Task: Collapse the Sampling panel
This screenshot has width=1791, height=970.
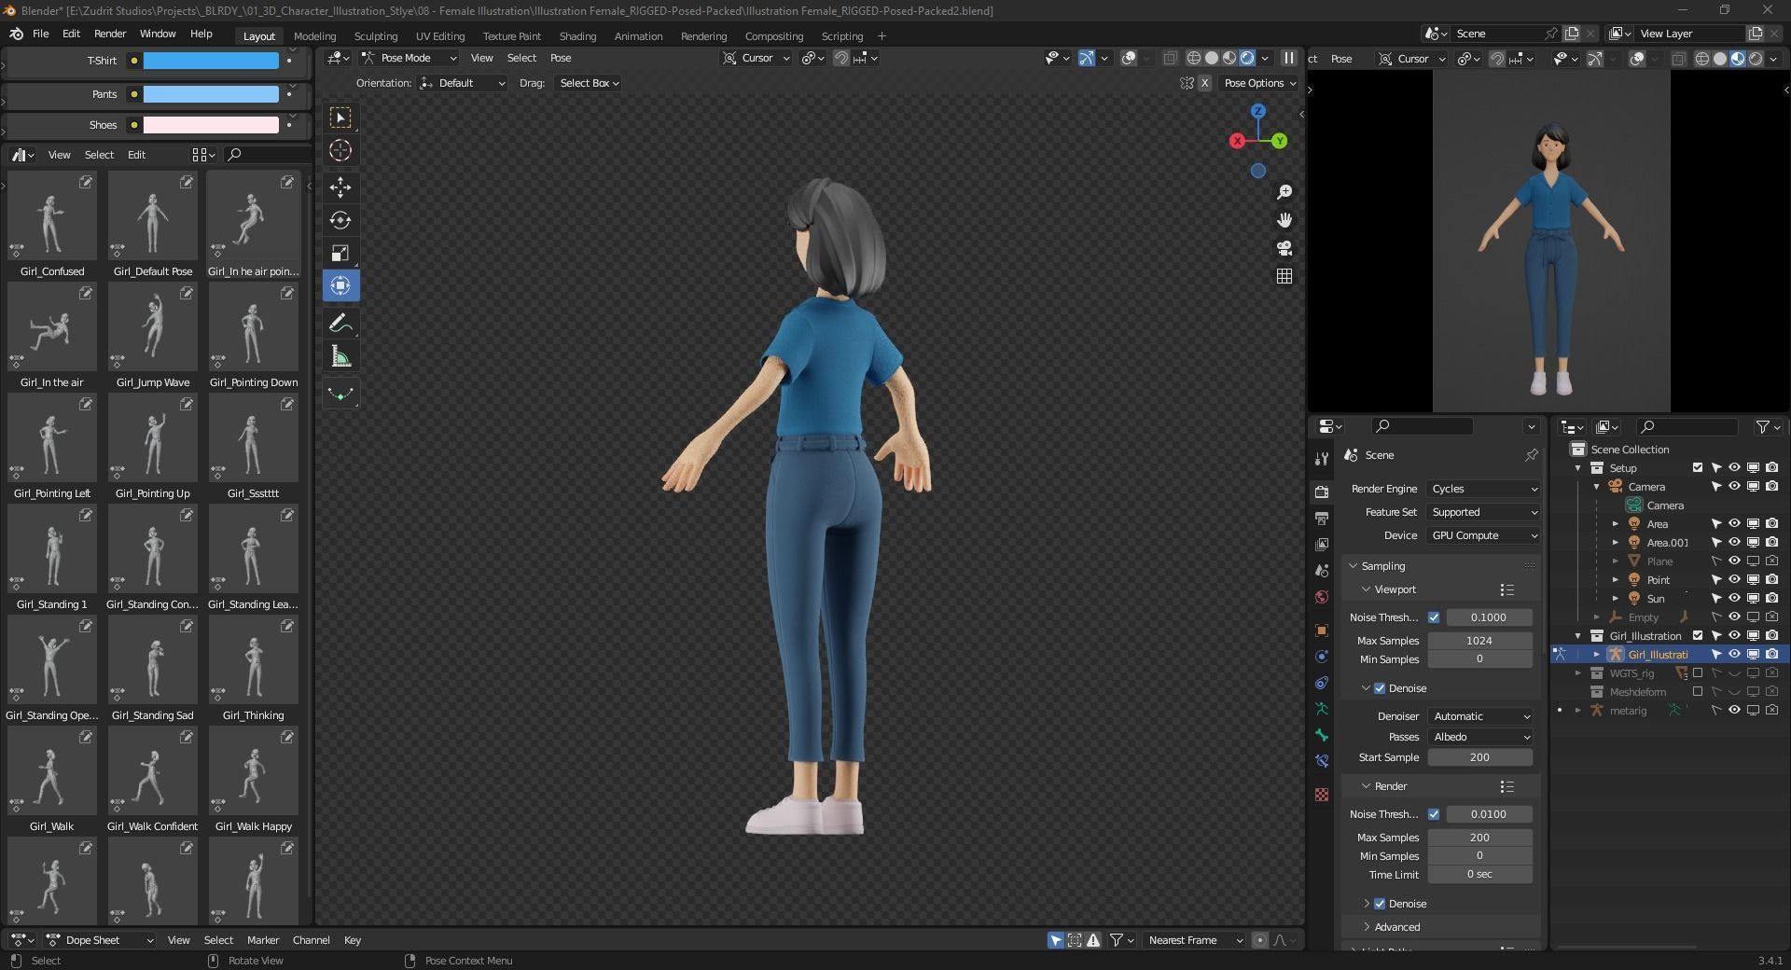Action: 1381,566
